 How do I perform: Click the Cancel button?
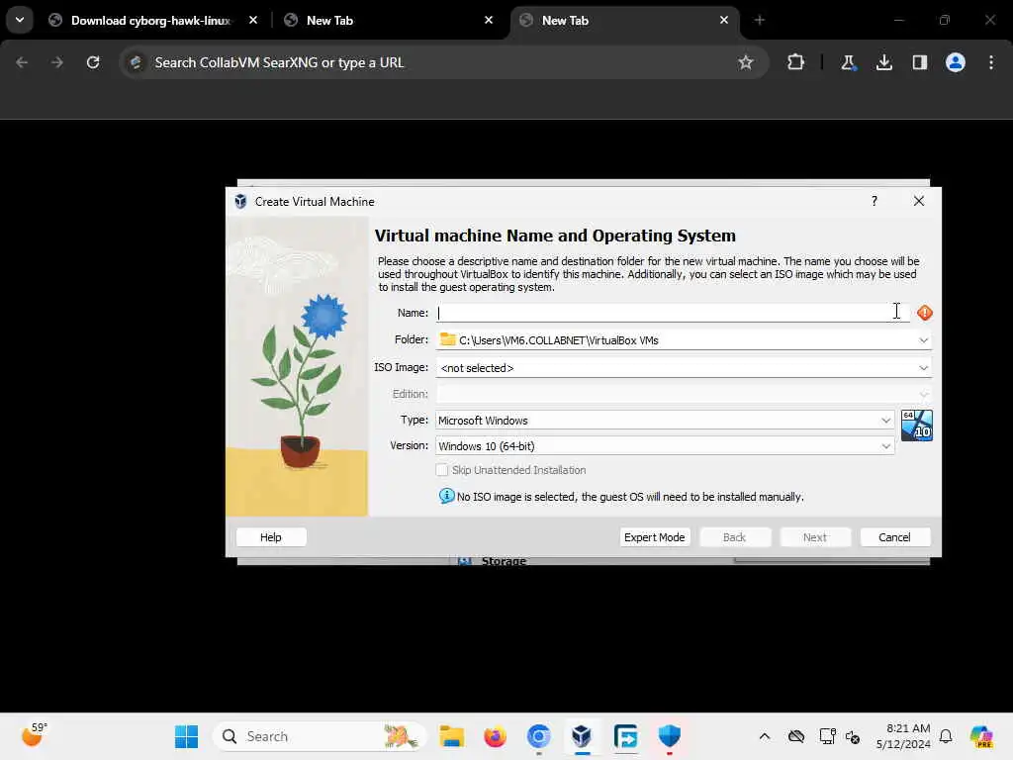pyautogui.click(x=894, y=537)
